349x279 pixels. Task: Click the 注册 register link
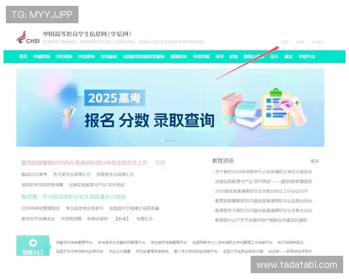coord(284,42)
